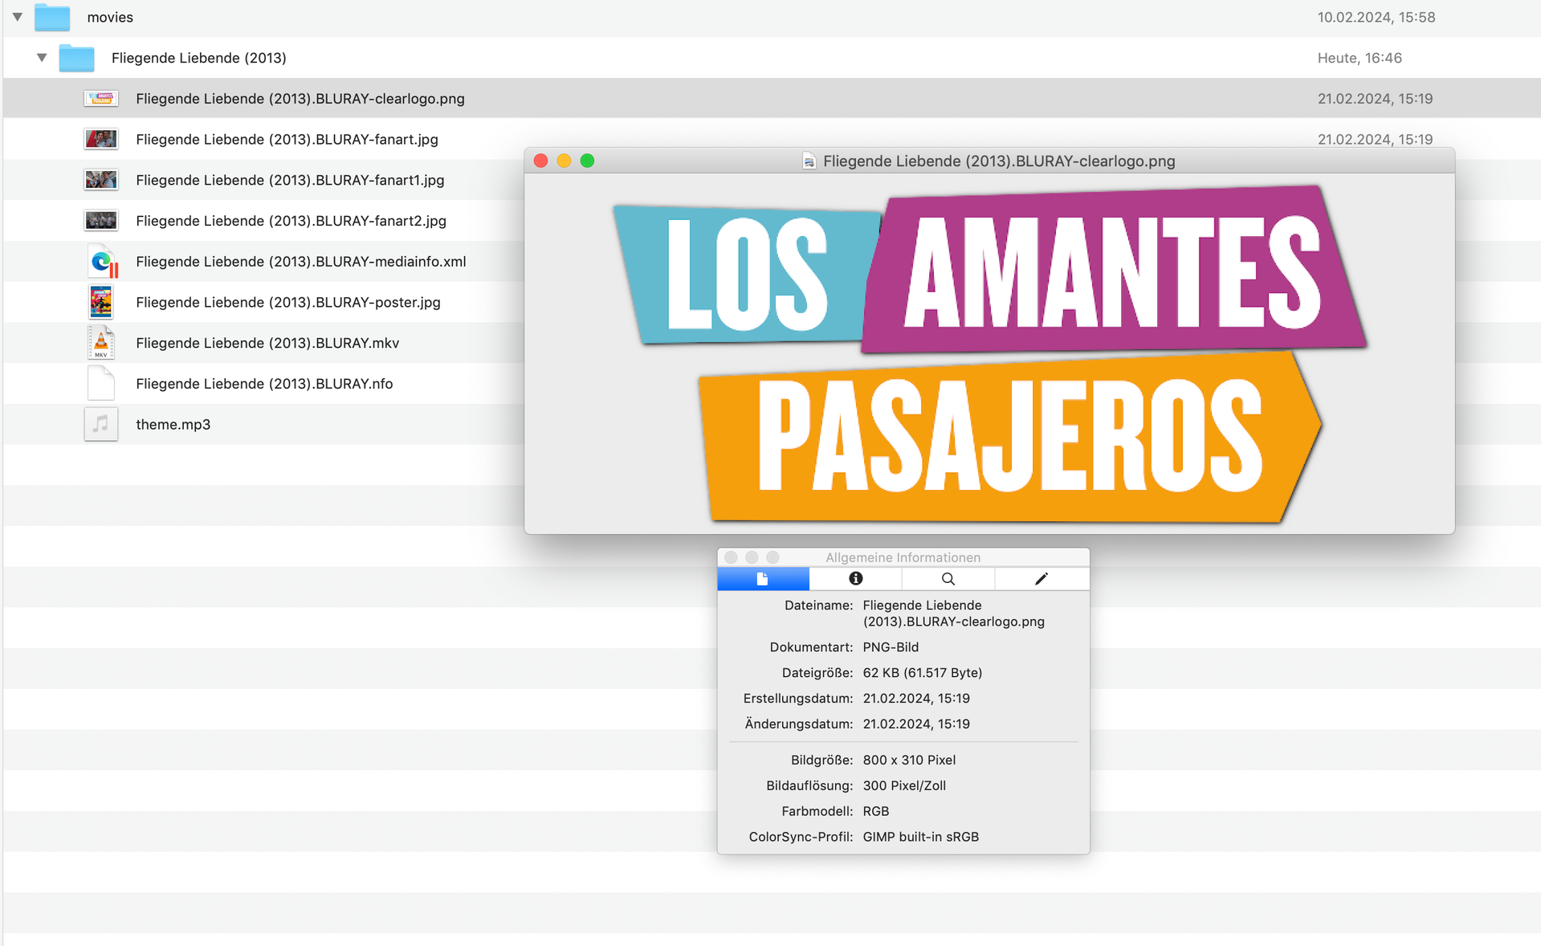
Task: Click the clearlogo.png row date 21.02.2024, 15:19
Action: pyautogui.click(x=1375, y=99)
